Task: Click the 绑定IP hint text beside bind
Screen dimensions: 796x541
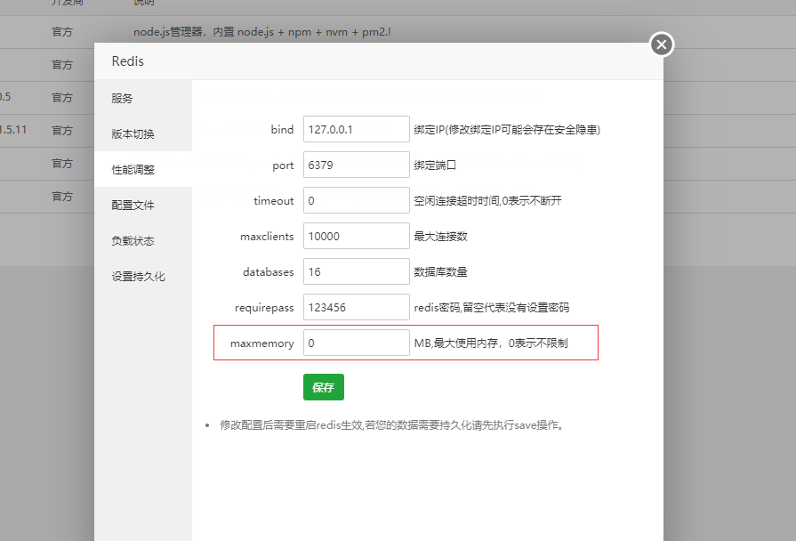Action: pyautogui.click(x=507, y=130)
